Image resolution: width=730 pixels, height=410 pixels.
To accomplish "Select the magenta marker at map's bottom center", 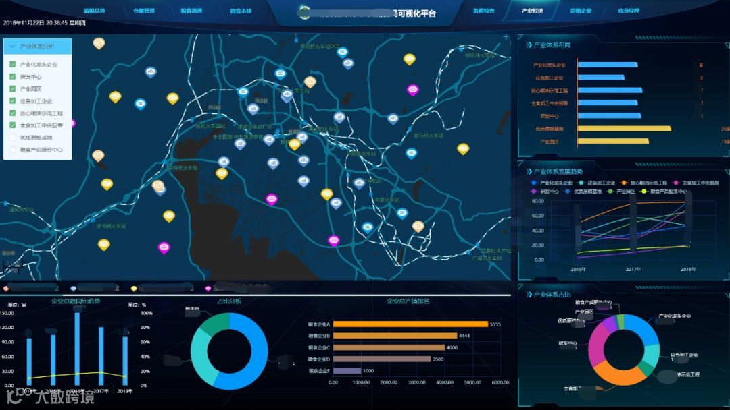I will pos(333,240).
